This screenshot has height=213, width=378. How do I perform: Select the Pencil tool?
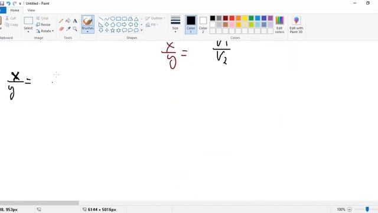tap(61, 21)
